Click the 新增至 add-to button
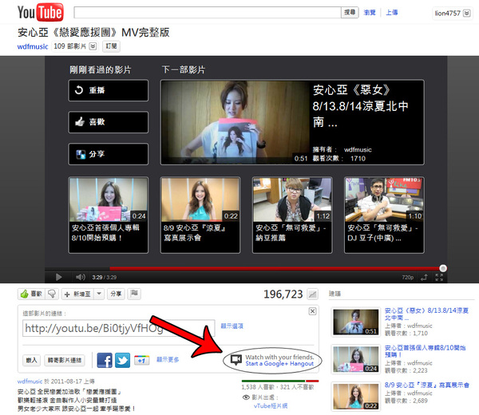479x415 pixels. [x=78, y=294]
